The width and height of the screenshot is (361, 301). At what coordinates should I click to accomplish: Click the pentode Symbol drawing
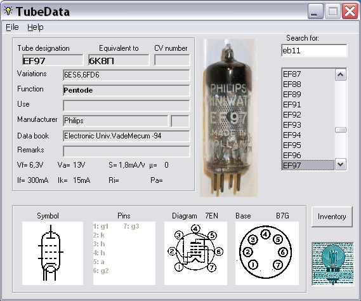[53, 253]
